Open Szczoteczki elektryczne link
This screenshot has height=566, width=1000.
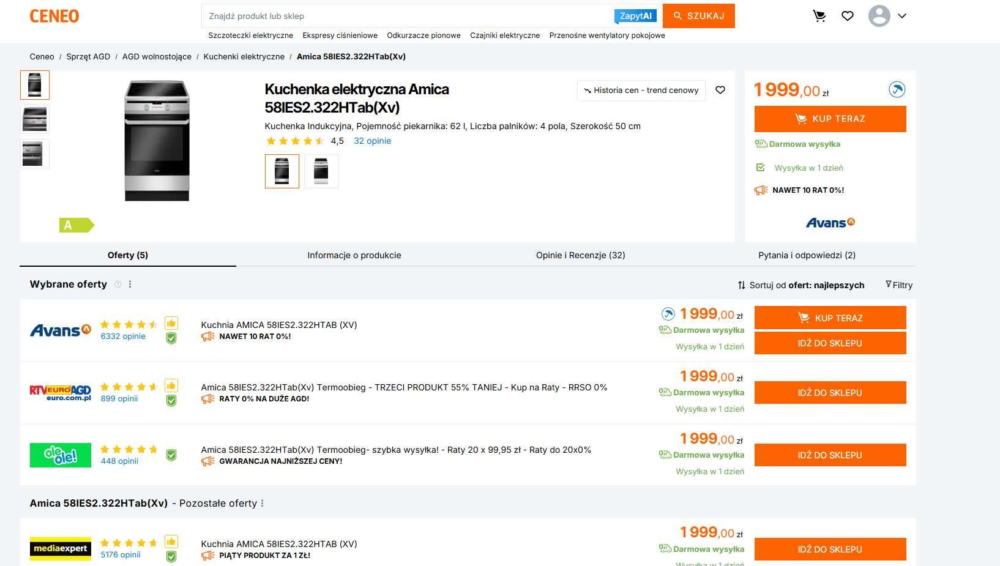point(251,35)
